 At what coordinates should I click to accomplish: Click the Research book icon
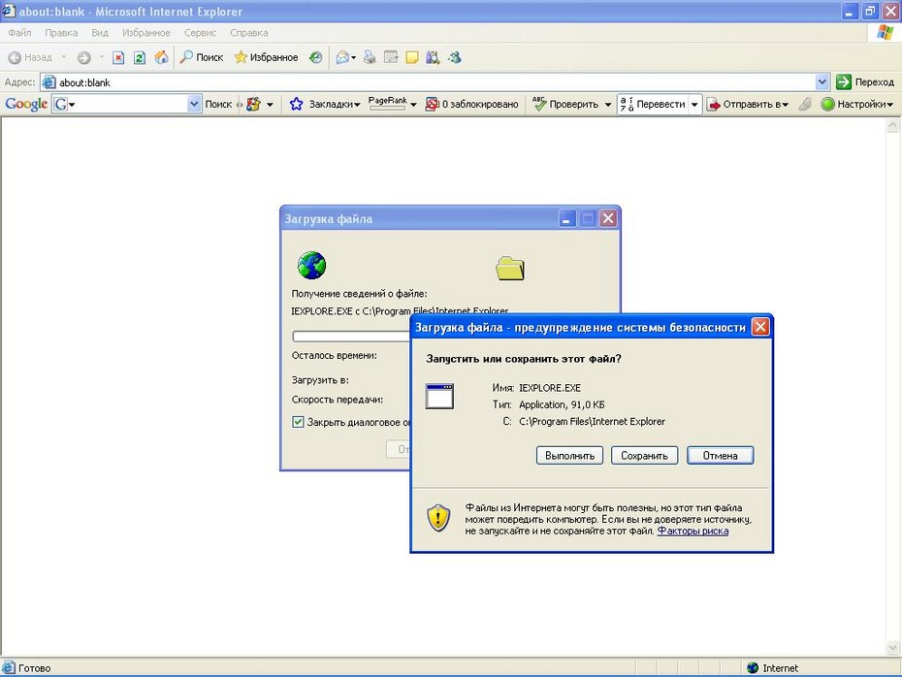434,57
